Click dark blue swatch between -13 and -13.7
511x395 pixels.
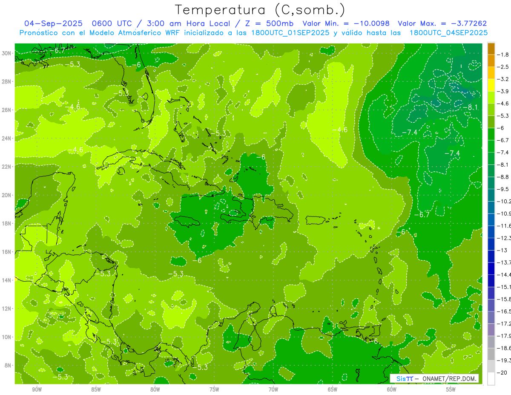(x=491, y=256)
